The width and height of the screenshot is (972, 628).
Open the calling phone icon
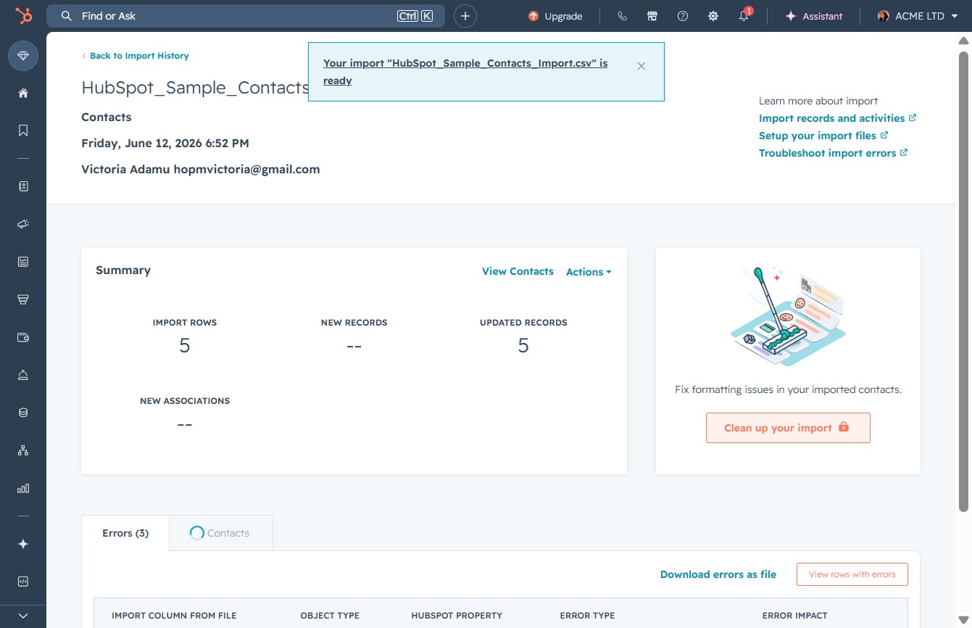[x=622, y=16]
